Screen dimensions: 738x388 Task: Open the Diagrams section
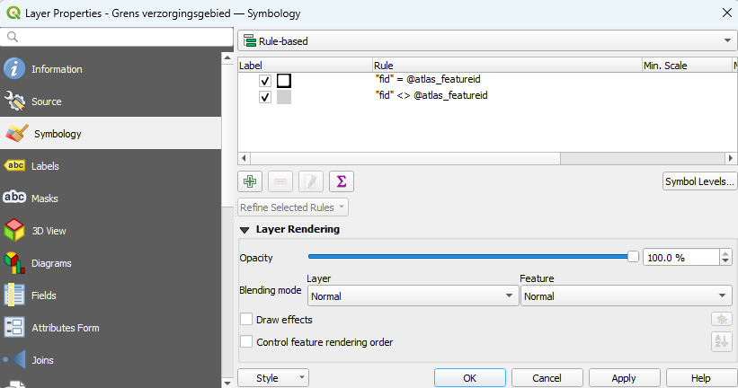pyautogui.click(x=50, y=263)
